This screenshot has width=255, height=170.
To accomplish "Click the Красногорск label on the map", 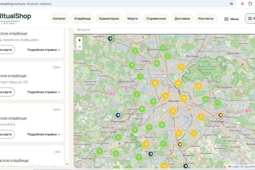I will pyautogui.click(x=126, y=81).
